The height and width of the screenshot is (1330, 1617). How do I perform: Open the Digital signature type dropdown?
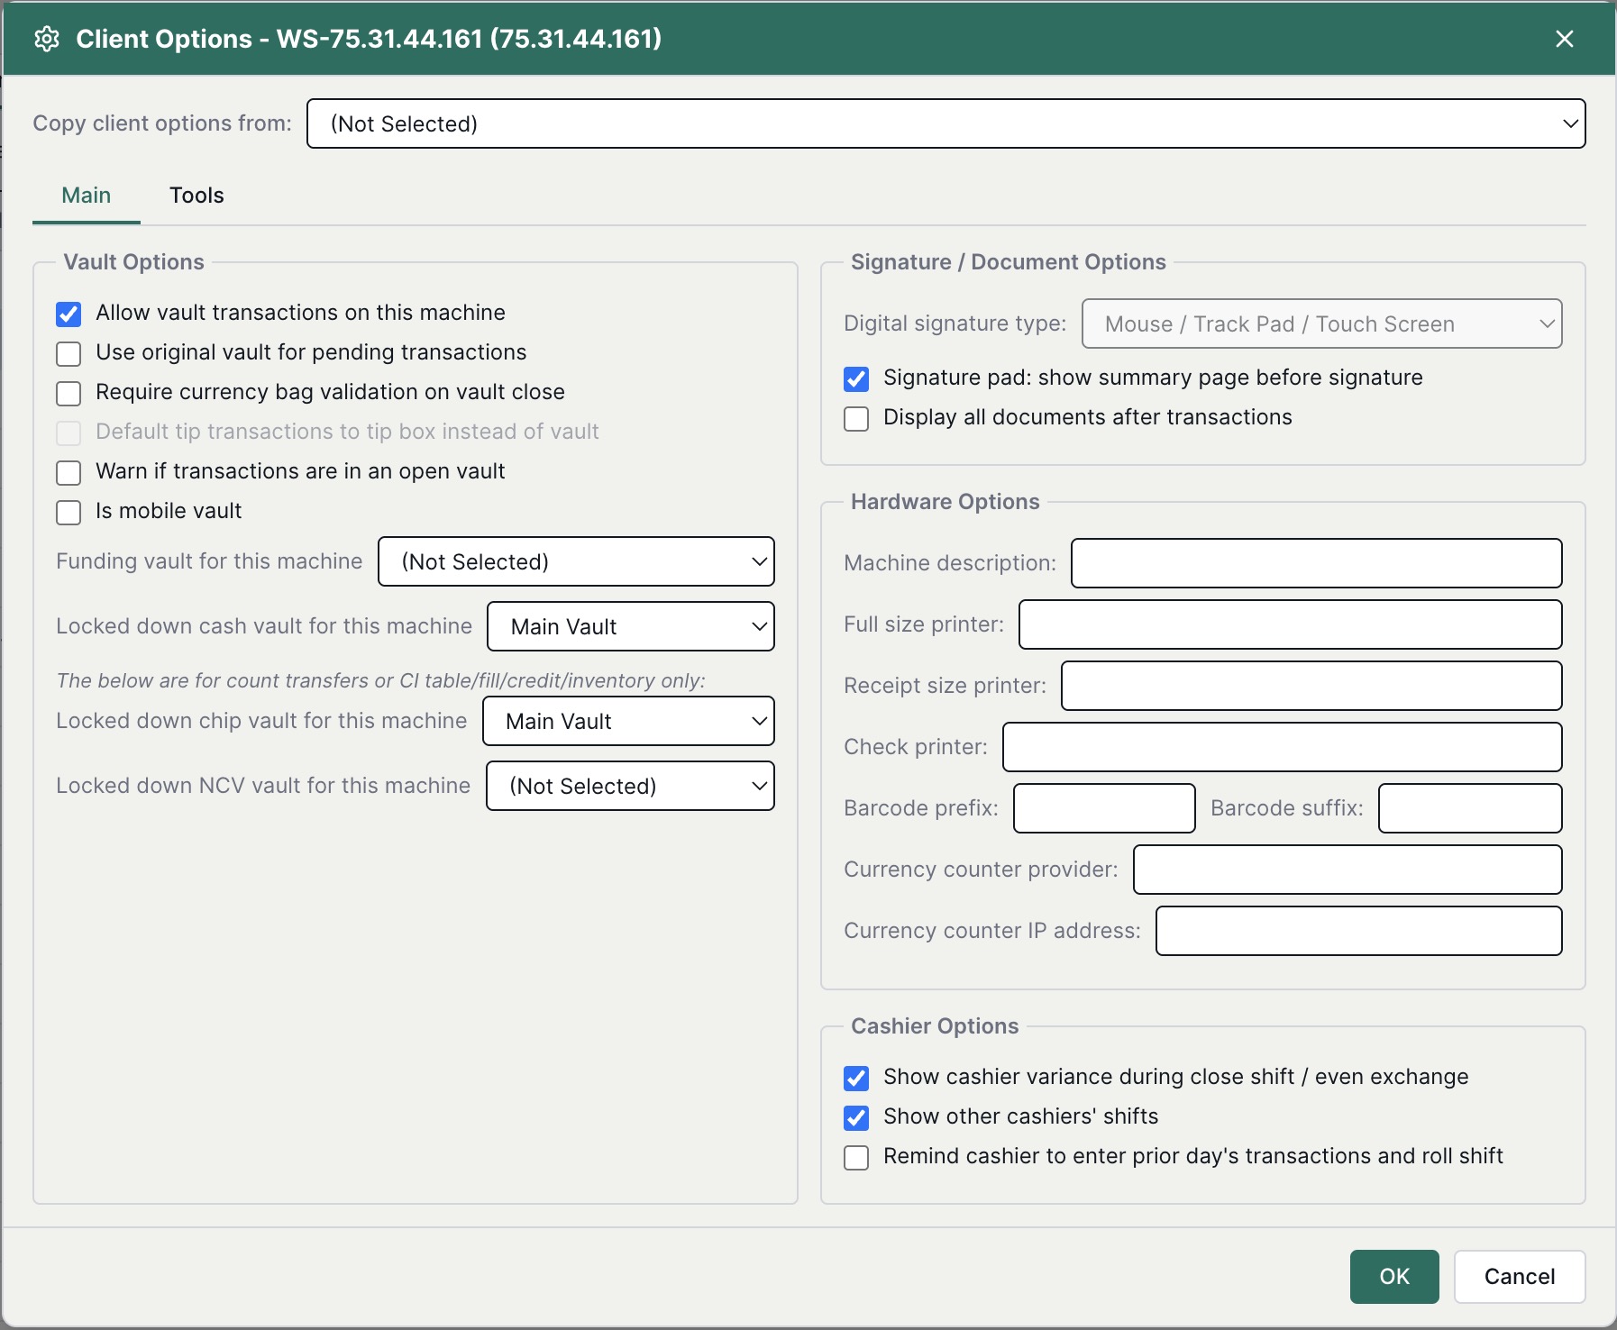1321,323
